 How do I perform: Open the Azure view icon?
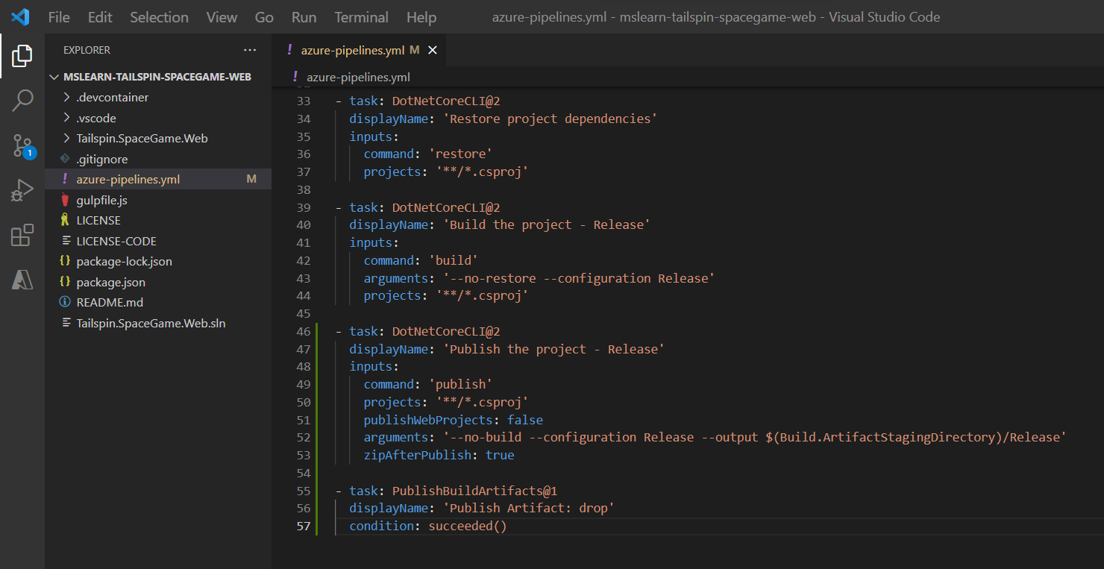tap(22, 280)
